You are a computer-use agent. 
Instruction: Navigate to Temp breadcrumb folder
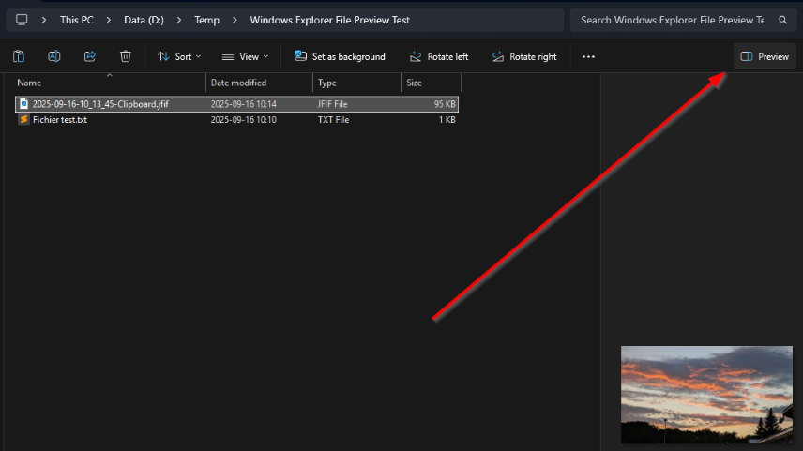point(206,20)
